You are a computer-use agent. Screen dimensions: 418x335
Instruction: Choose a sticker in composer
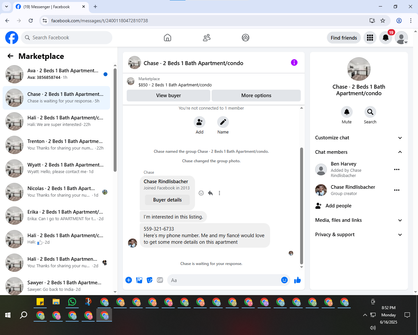150,280
